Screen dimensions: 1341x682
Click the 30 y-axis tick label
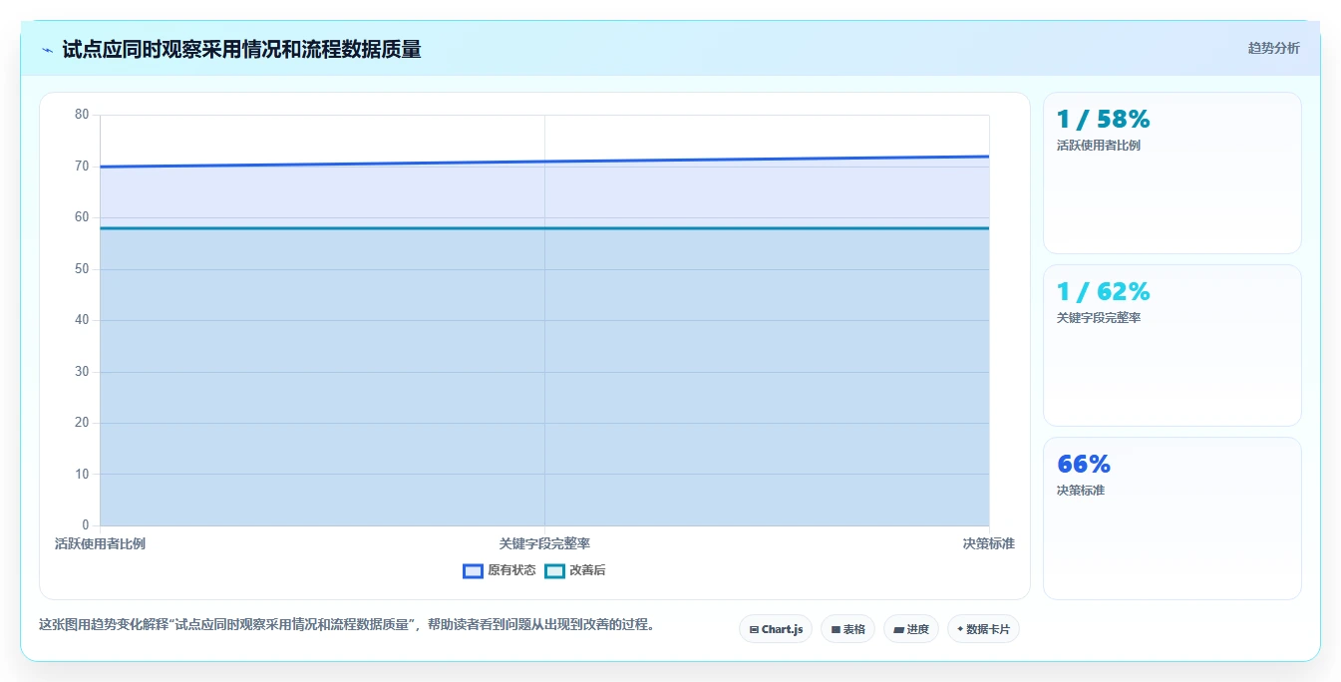(82, 372)
